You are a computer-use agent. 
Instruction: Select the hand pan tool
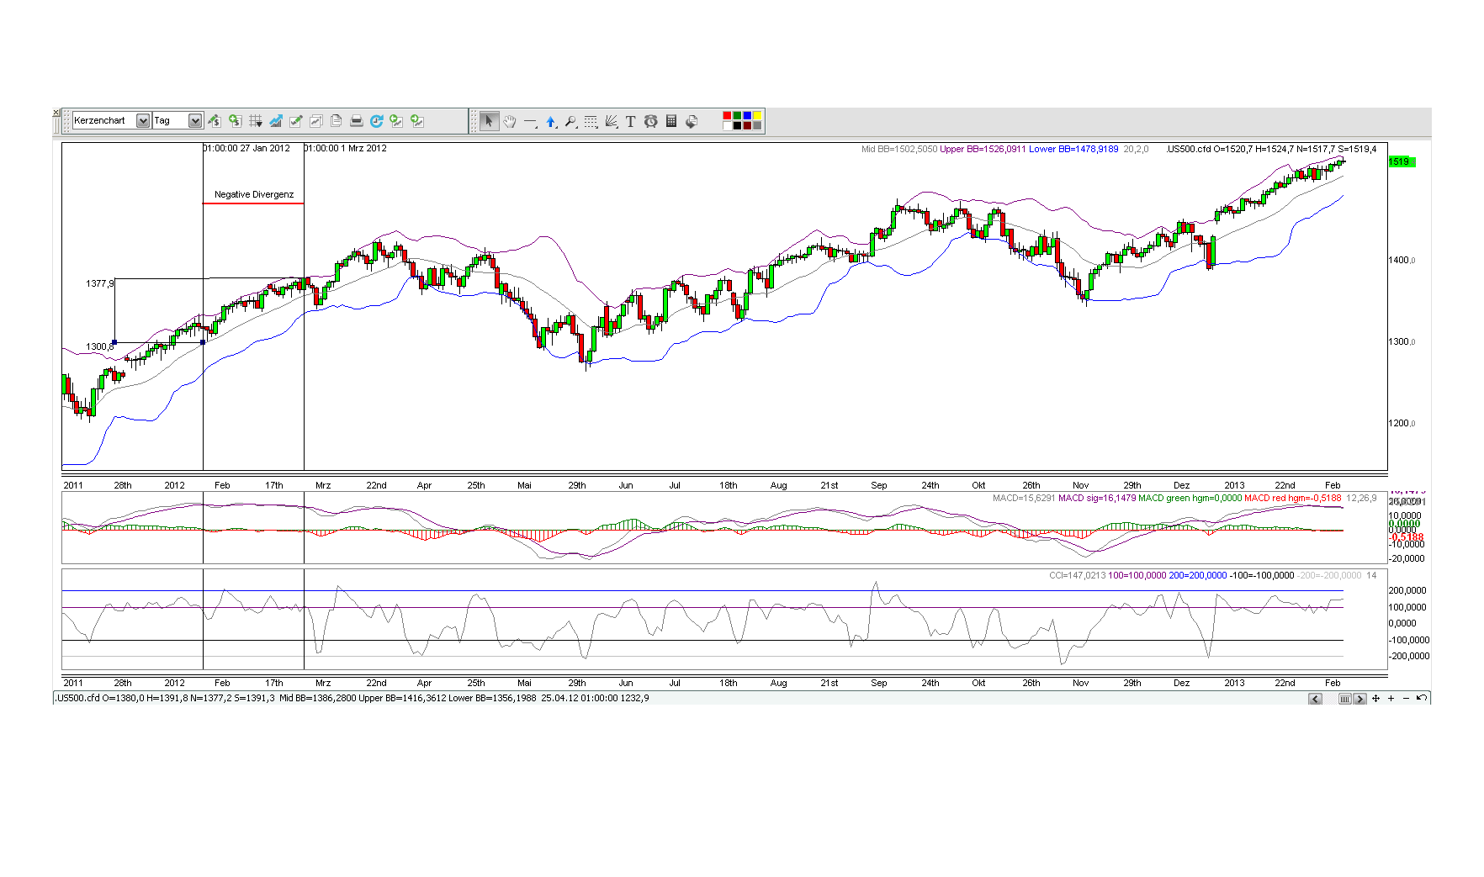tap(510, 121)
